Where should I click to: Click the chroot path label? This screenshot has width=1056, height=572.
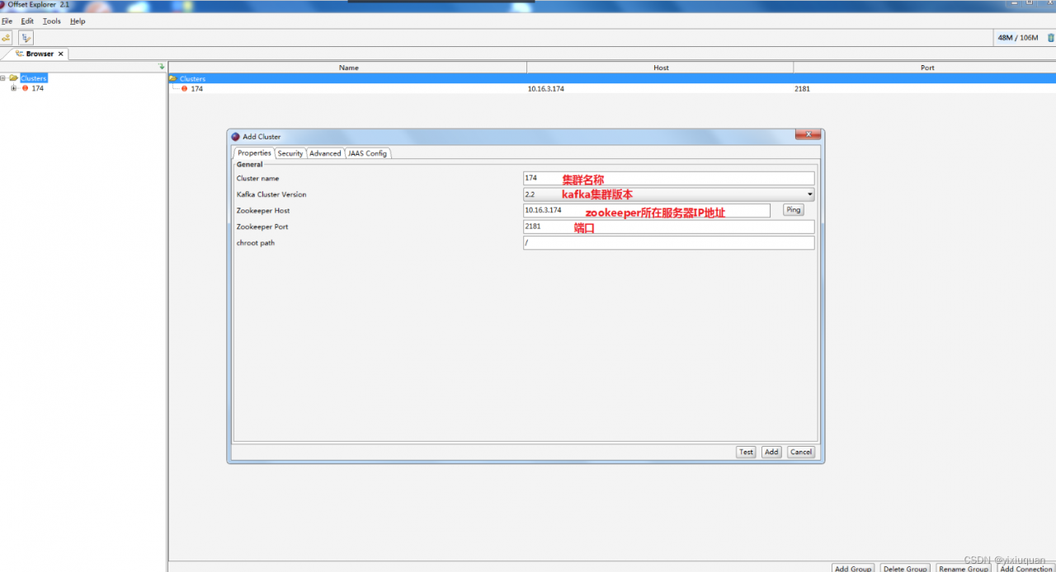pyautogui.click(x=256, y=243)
